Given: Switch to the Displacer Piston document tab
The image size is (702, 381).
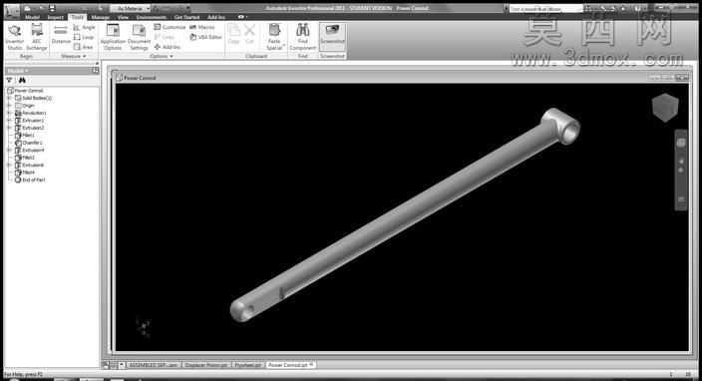Looking at the screenshot, I should 206,365.
